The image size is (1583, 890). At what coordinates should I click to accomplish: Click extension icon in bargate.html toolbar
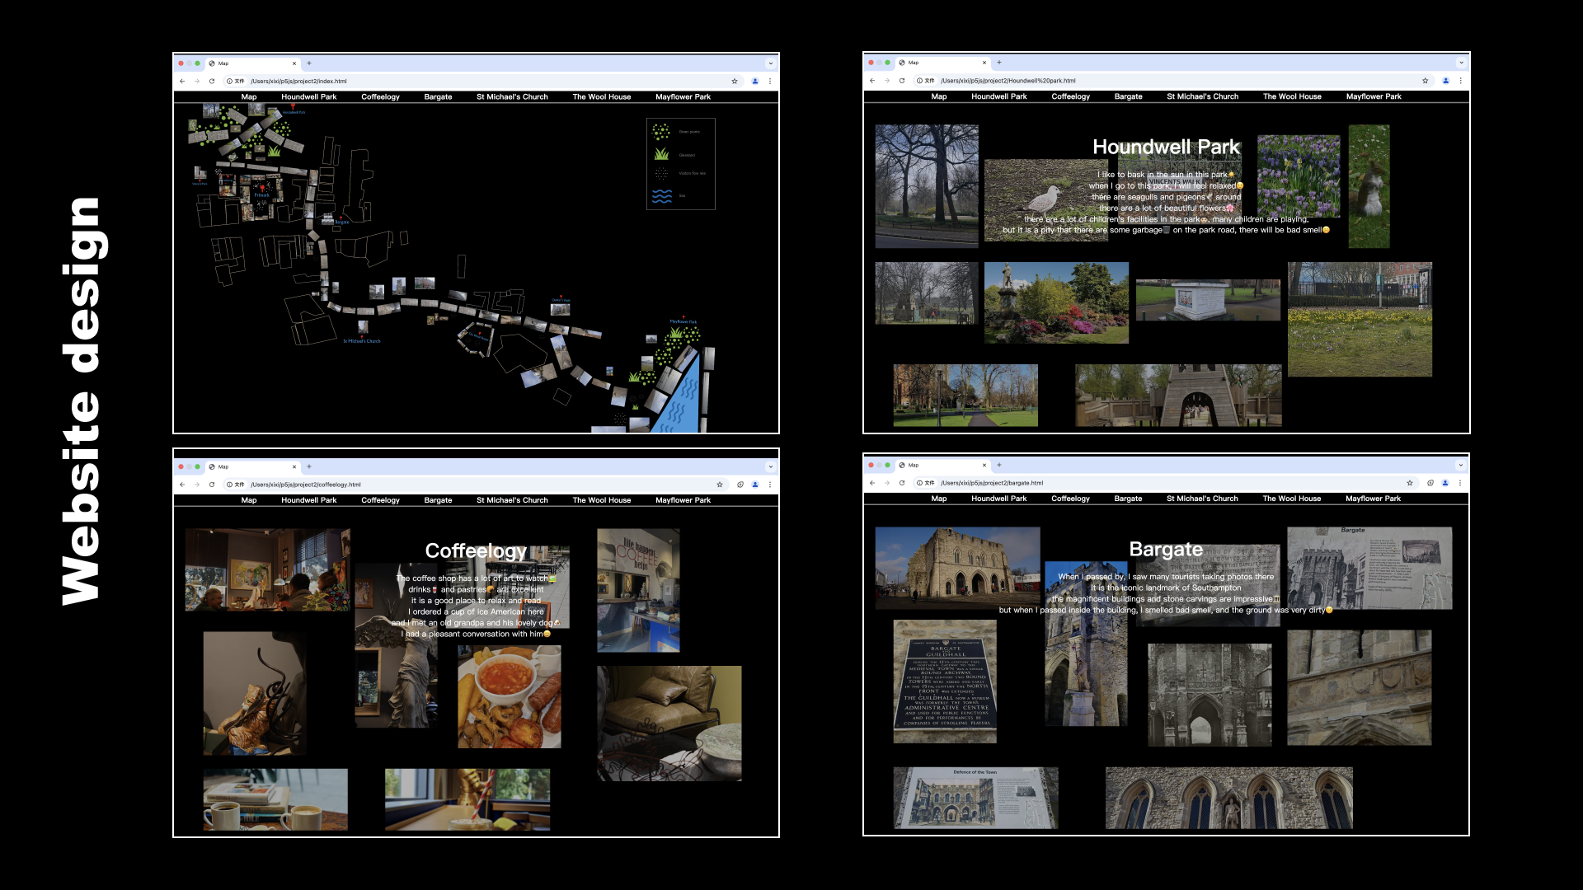1430,483
